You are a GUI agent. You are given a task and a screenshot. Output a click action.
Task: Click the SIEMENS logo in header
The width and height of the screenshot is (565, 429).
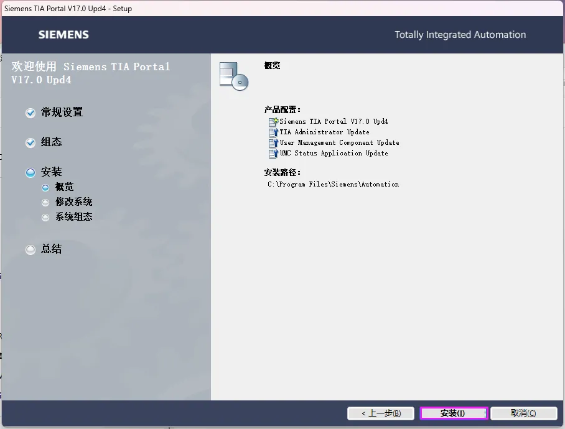pyautogui.click(x=63, y=35)
